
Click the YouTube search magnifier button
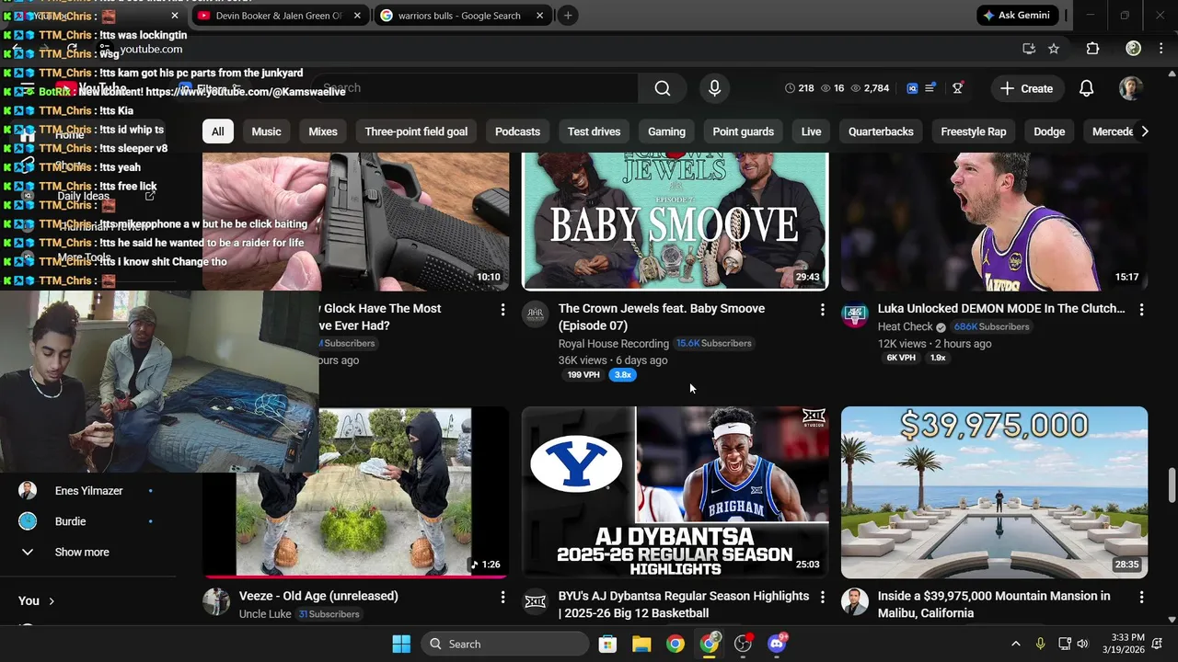[x=663, y=88]
